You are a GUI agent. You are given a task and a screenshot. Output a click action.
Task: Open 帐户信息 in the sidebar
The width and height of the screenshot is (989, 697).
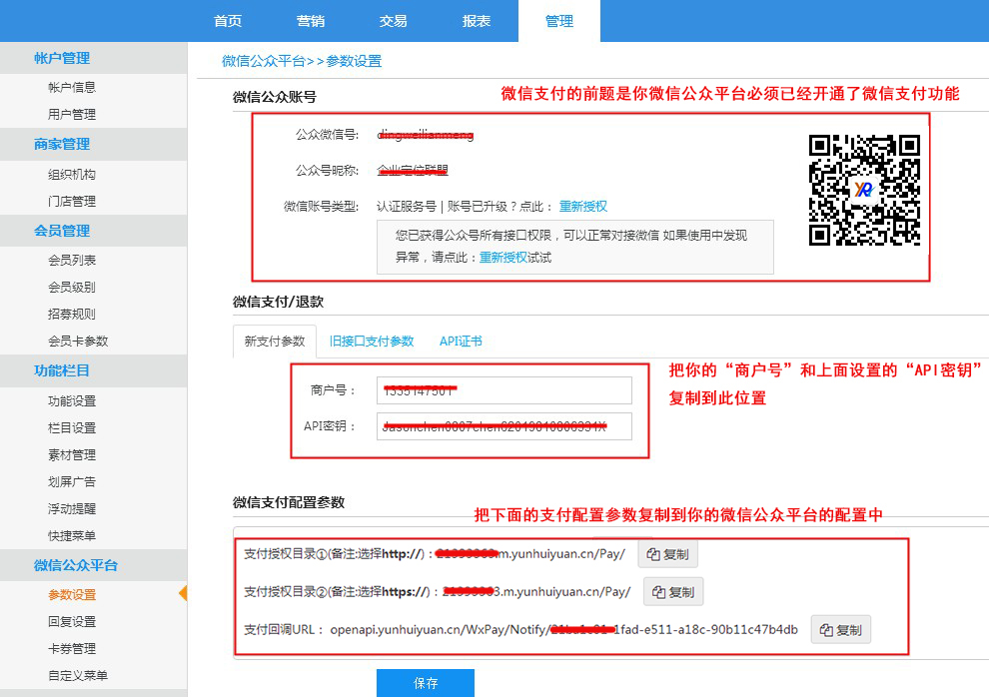72,88
